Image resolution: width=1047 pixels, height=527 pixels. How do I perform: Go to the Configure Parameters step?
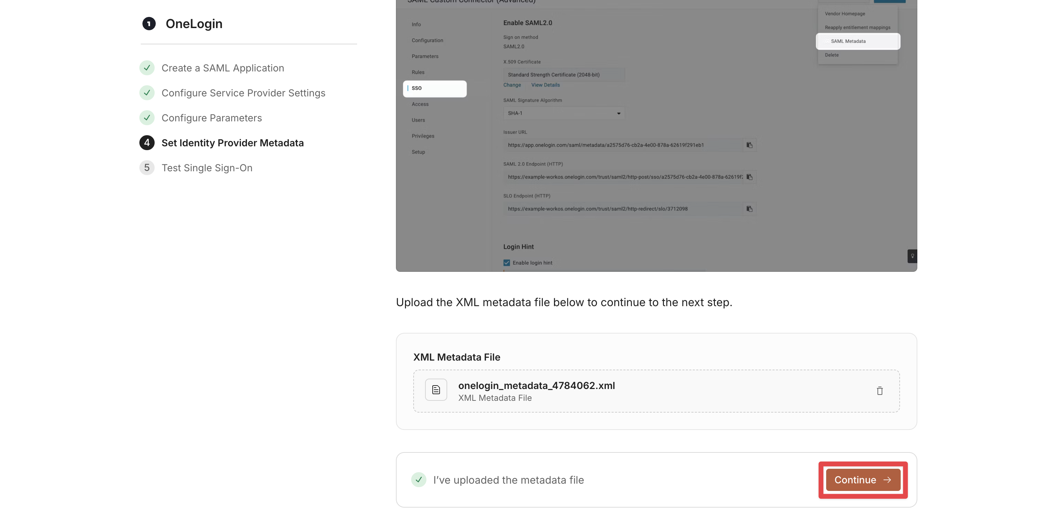coord(211,118)
